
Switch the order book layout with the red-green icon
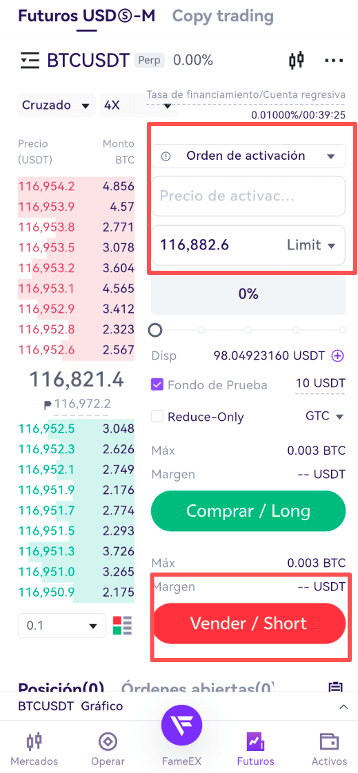click(123, 626)
